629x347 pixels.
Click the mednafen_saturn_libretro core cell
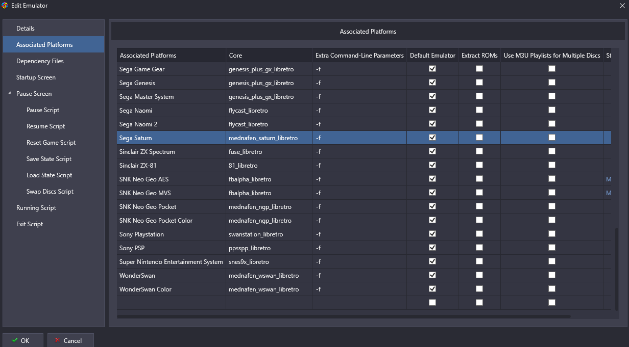pyautogui.click(x=269, y=138)
